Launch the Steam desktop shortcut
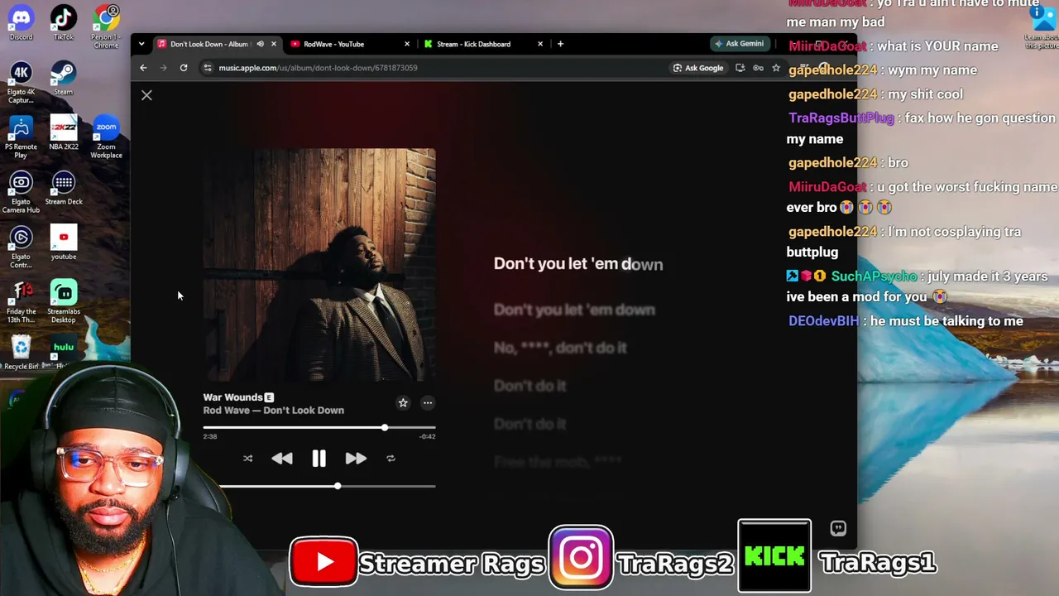This screenshot has height=596, width=1059. click(64, 79)
